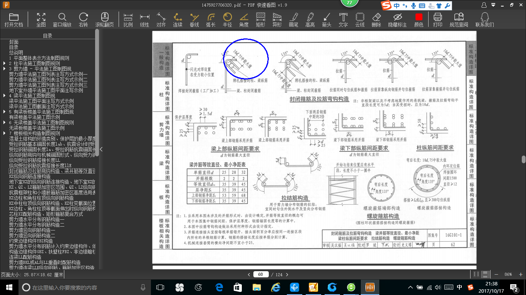526x295 pixels.
Task: Select the 云线 cloud line tool
Action: click(x=360, y=20)
